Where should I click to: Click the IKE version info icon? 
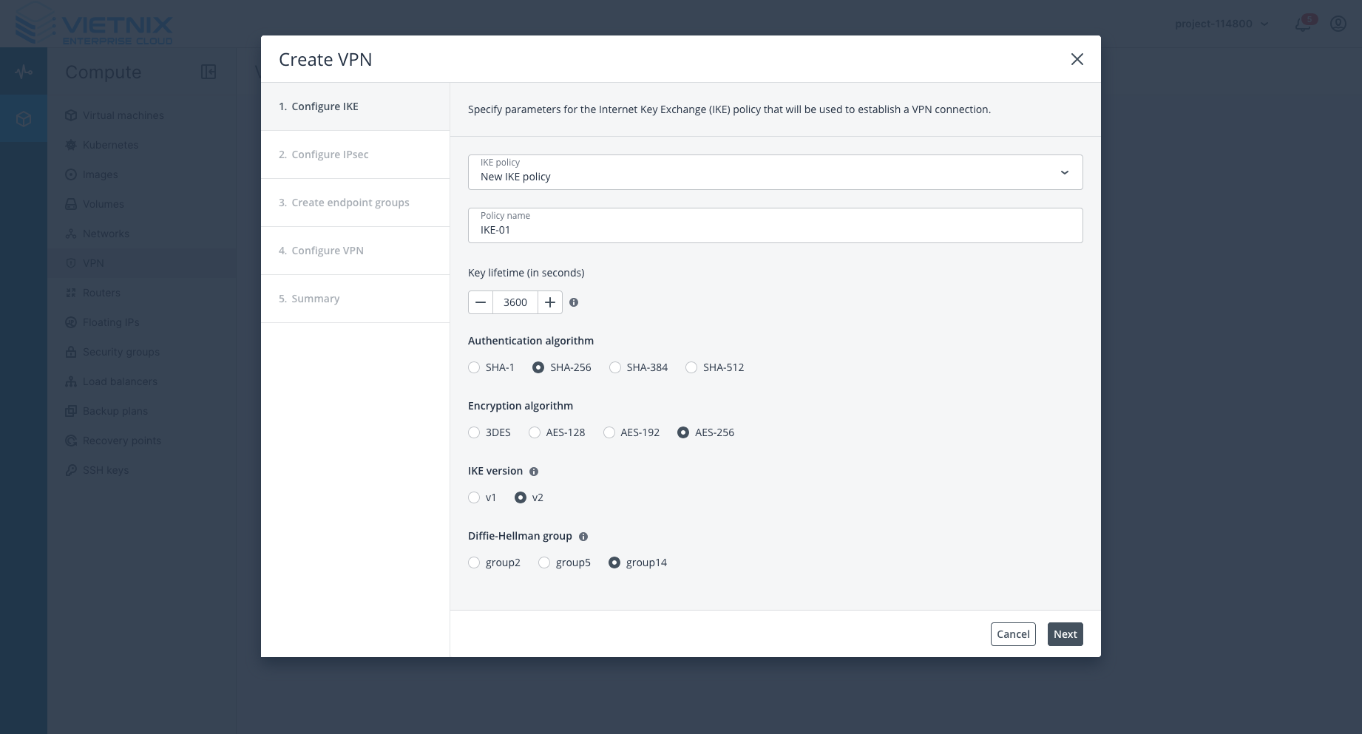pyautogui.click(x=534, y=472)
